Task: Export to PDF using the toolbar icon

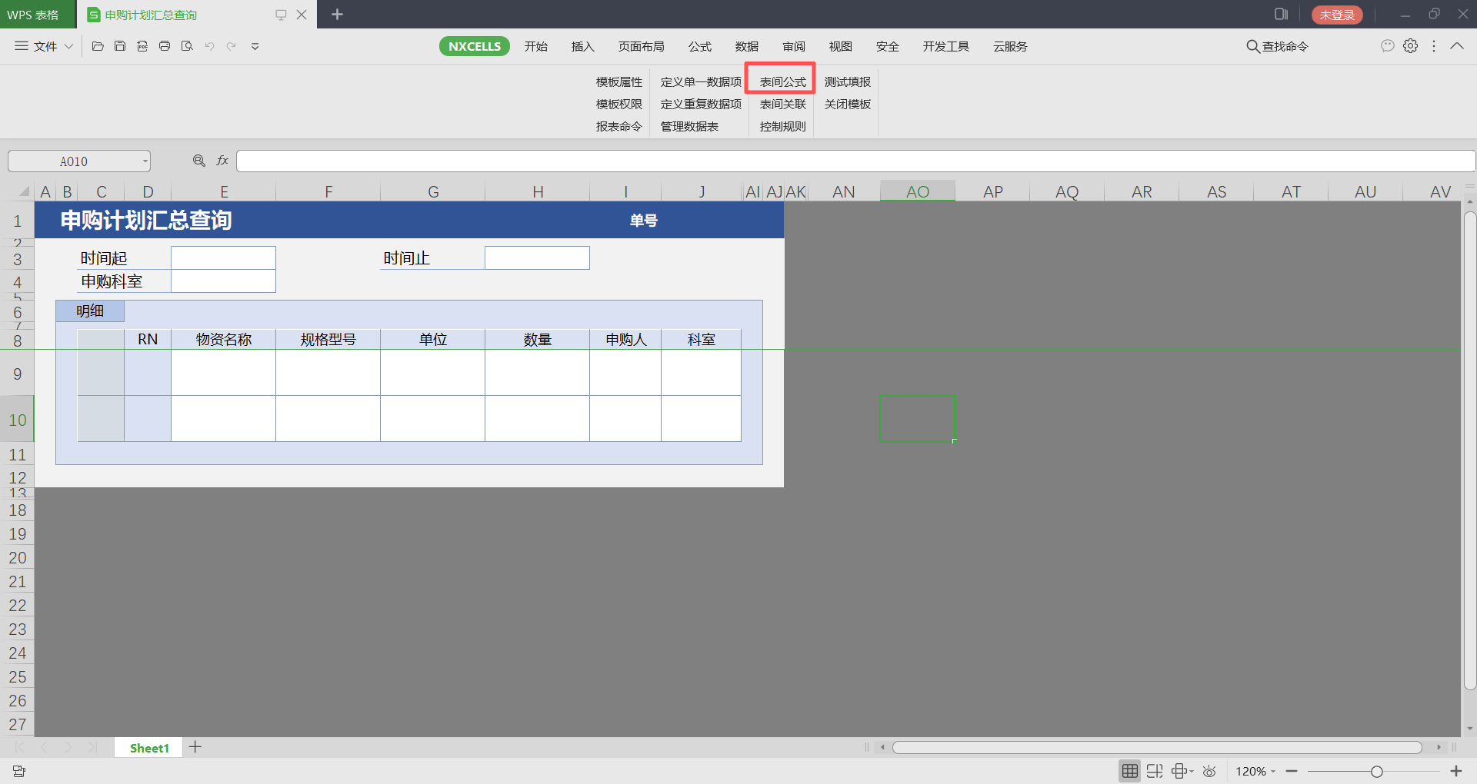Action: coord(142,46)
